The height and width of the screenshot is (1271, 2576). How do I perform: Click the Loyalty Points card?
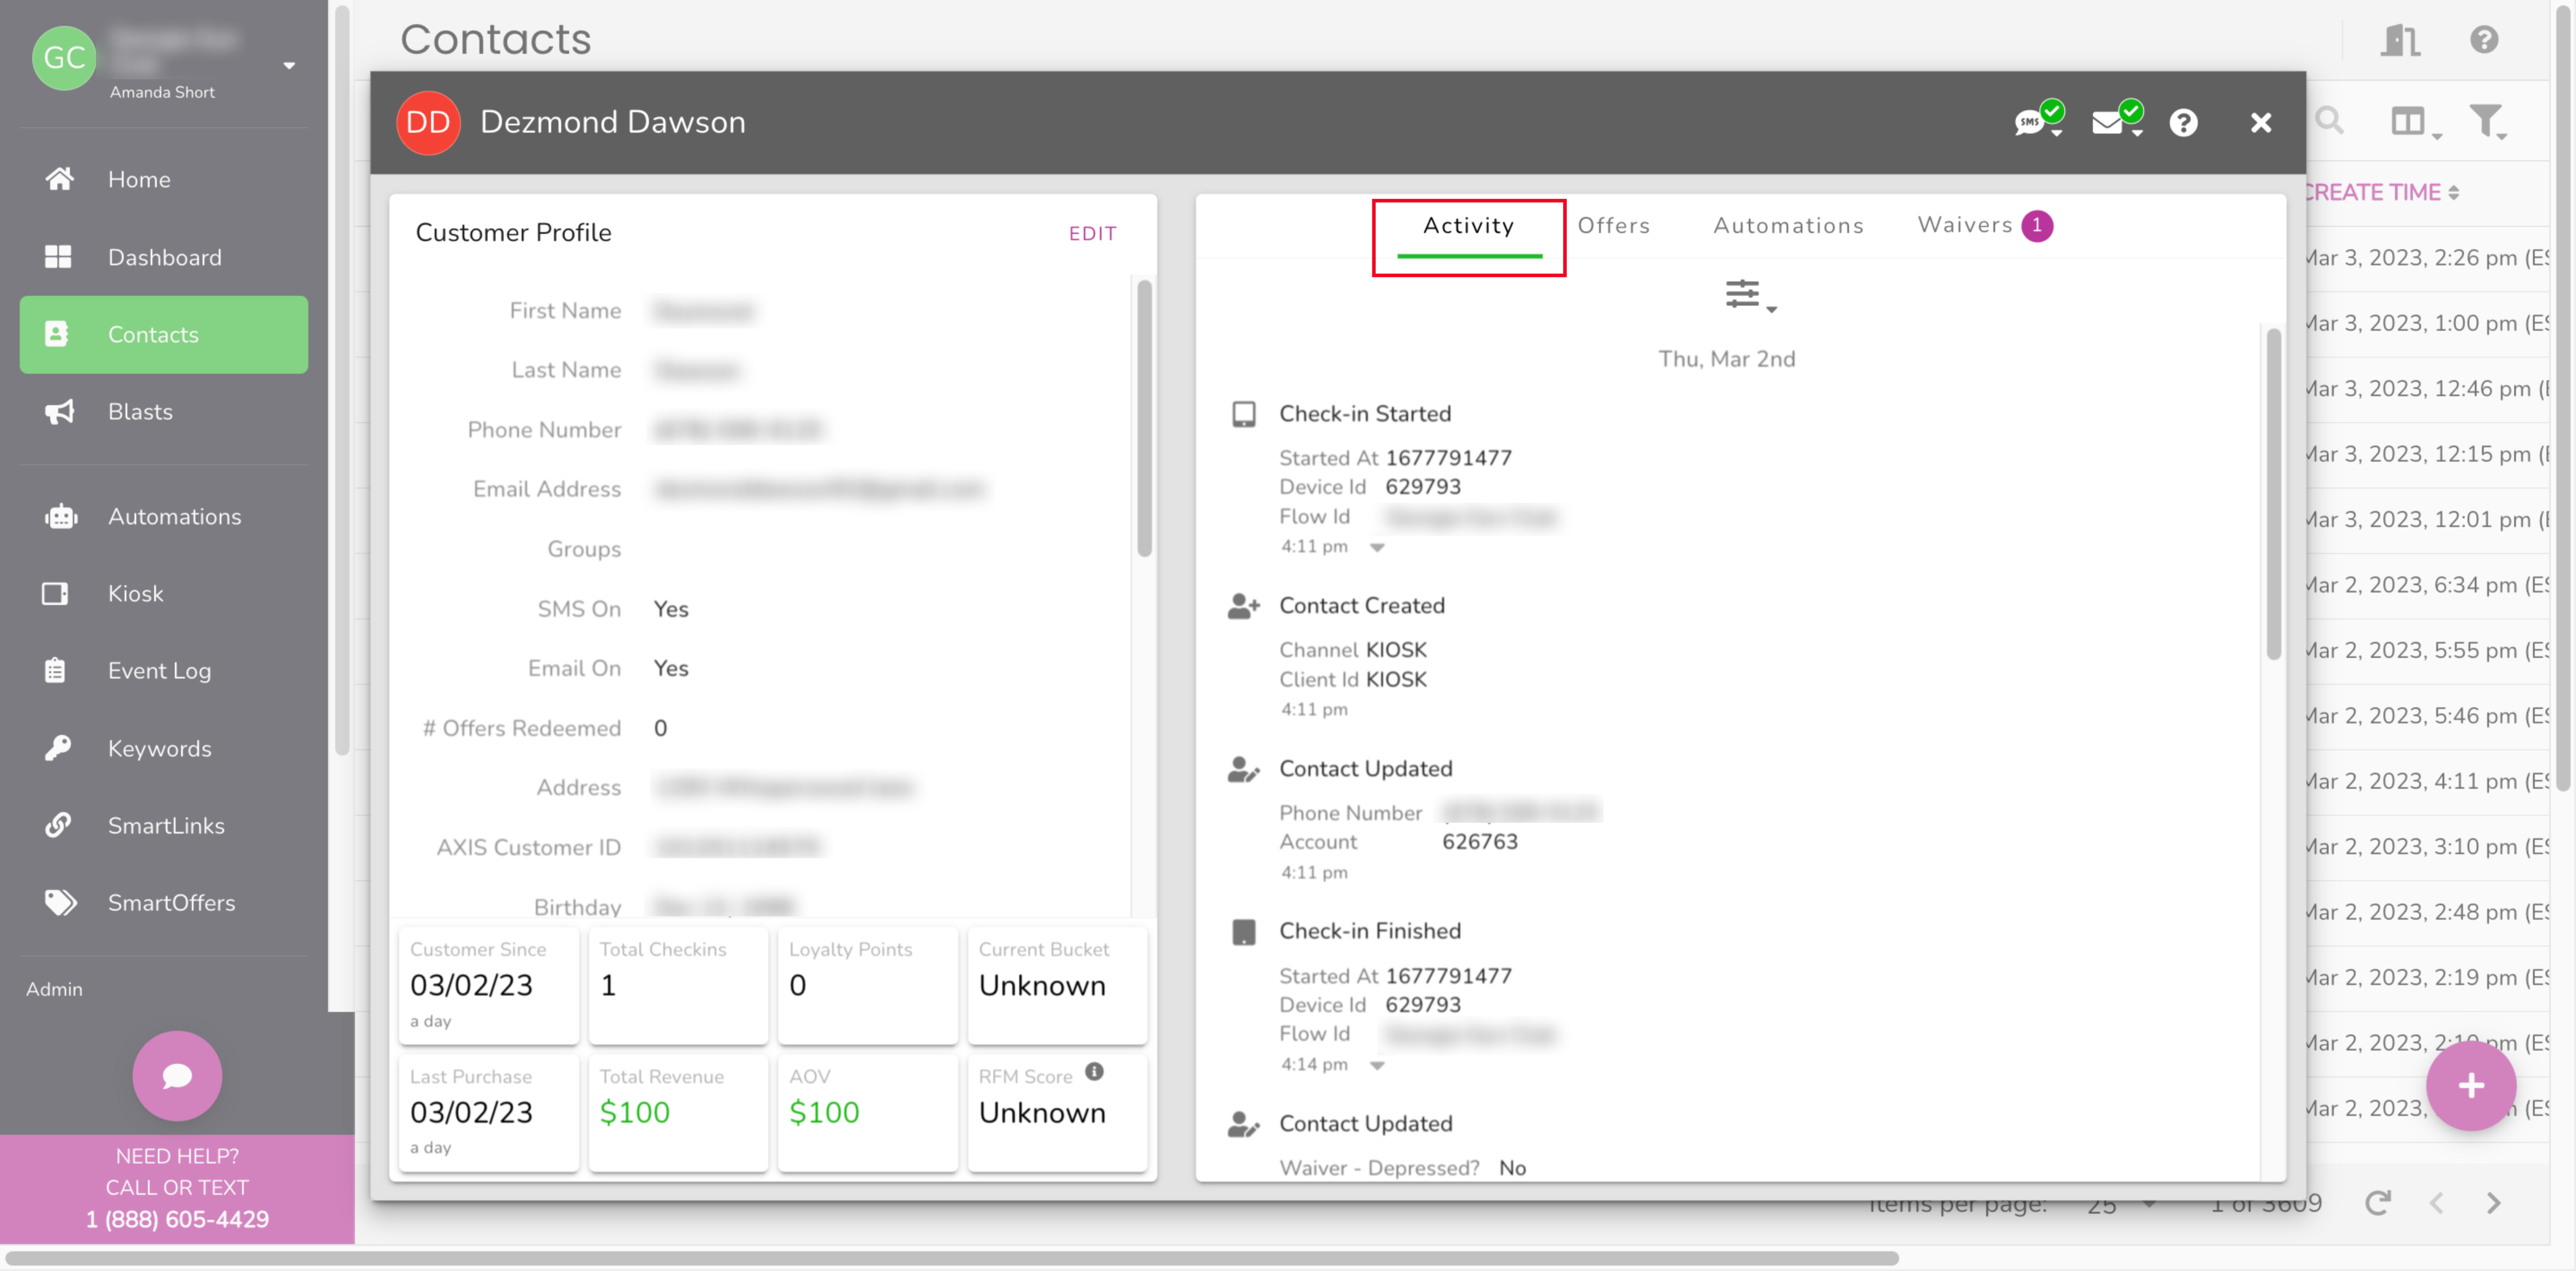pos(867,986)
